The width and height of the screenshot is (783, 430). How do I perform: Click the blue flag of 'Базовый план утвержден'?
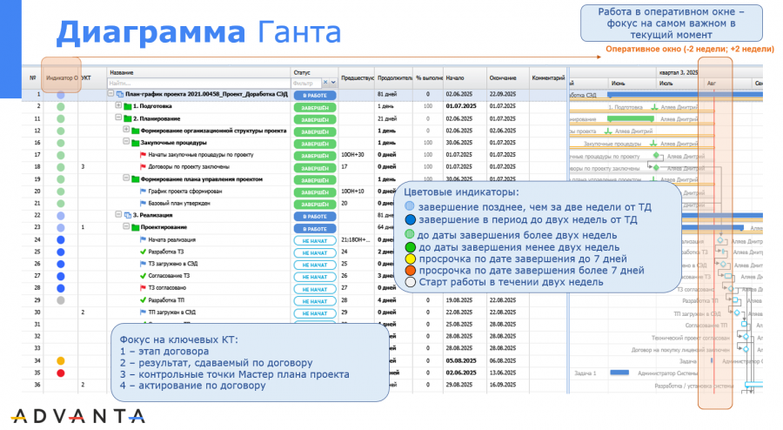tap(143, 202)
